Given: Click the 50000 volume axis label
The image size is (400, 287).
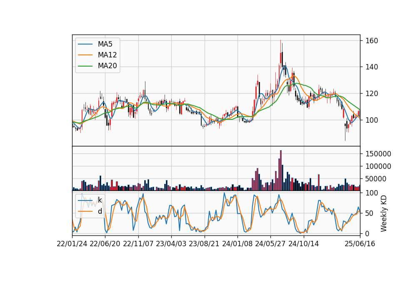Looking at the screenshot, I should (376, 179).
